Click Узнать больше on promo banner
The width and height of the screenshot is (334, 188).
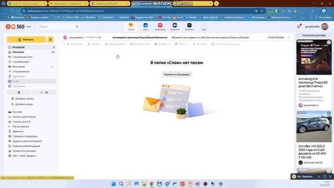click(x=276, y=37)
